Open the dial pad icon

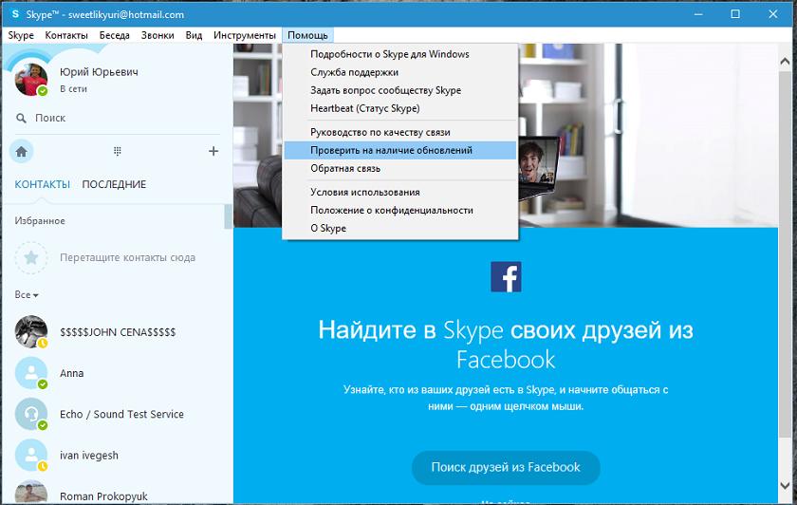118,151
